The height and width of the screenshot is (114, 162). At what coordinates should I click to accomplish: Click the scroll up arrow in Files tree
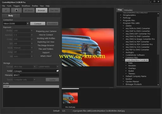coord(158,14)
